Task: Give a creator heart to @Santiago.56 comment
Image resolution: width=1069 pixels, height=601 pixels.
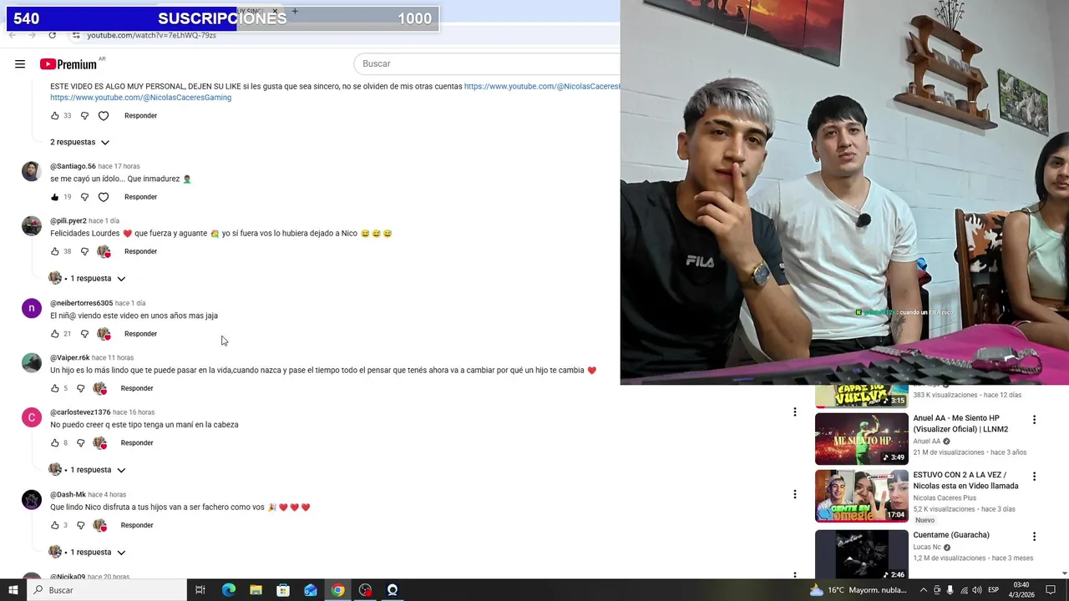Action: (x=104, y=197)
